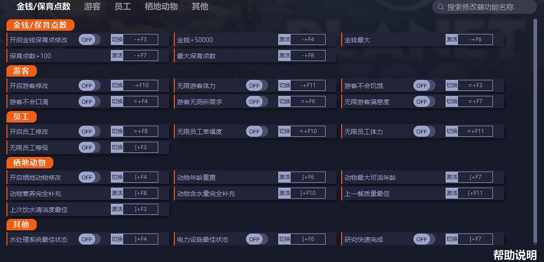Click hotkey field for 保育点数+100

140,56
